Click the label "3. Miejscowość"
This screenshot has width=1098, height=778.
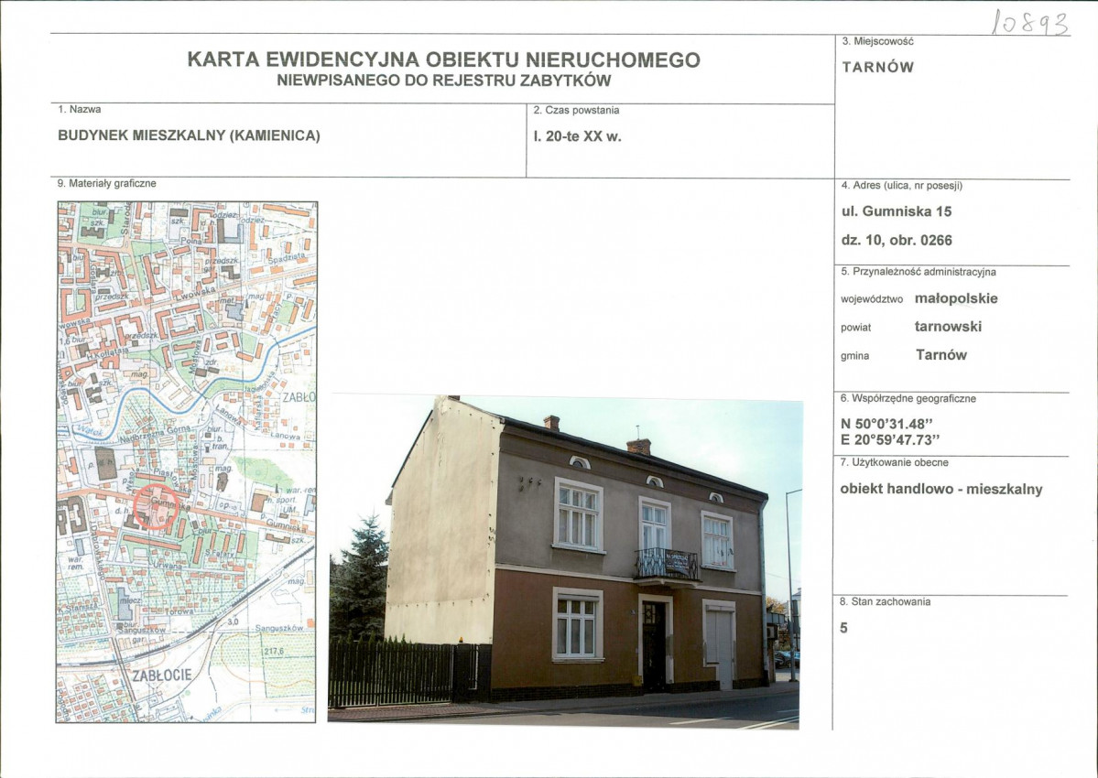click(877, 41)
